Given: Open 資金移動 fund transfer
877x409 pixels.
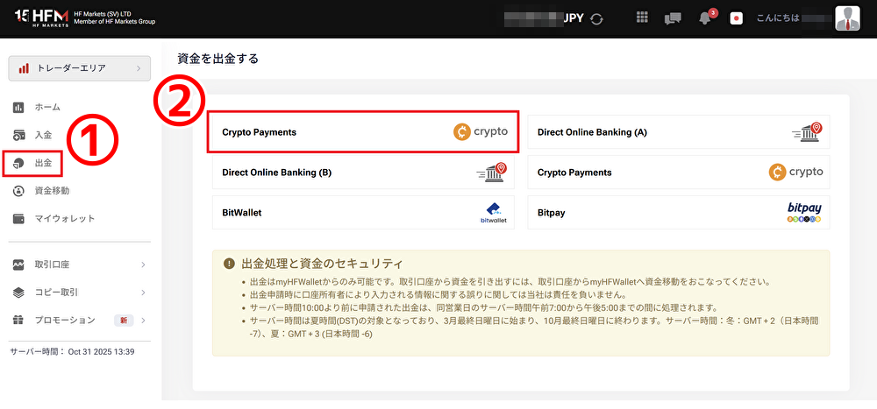Looking at the screenshot, I should pos(52,190).
